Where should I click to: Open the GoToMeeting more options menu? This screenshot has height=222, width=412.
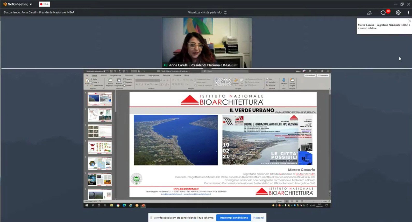[408, 12]
